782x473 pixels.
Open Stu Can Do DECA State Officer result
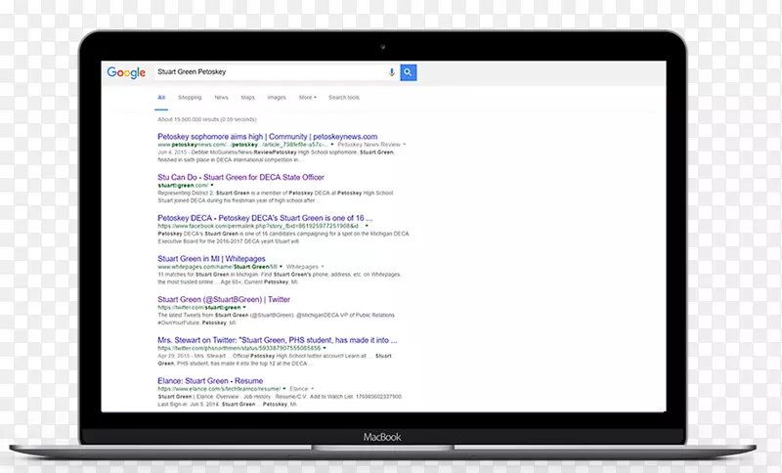[240, 178]
